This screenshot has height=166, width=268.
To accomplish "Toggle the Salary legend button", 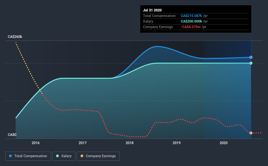I will pyautogui.click(x=64, y=156).
